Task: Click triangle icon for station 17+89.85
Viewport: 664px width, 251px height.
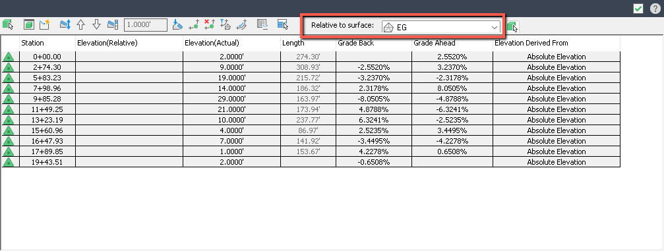Action: click(8, 152)
